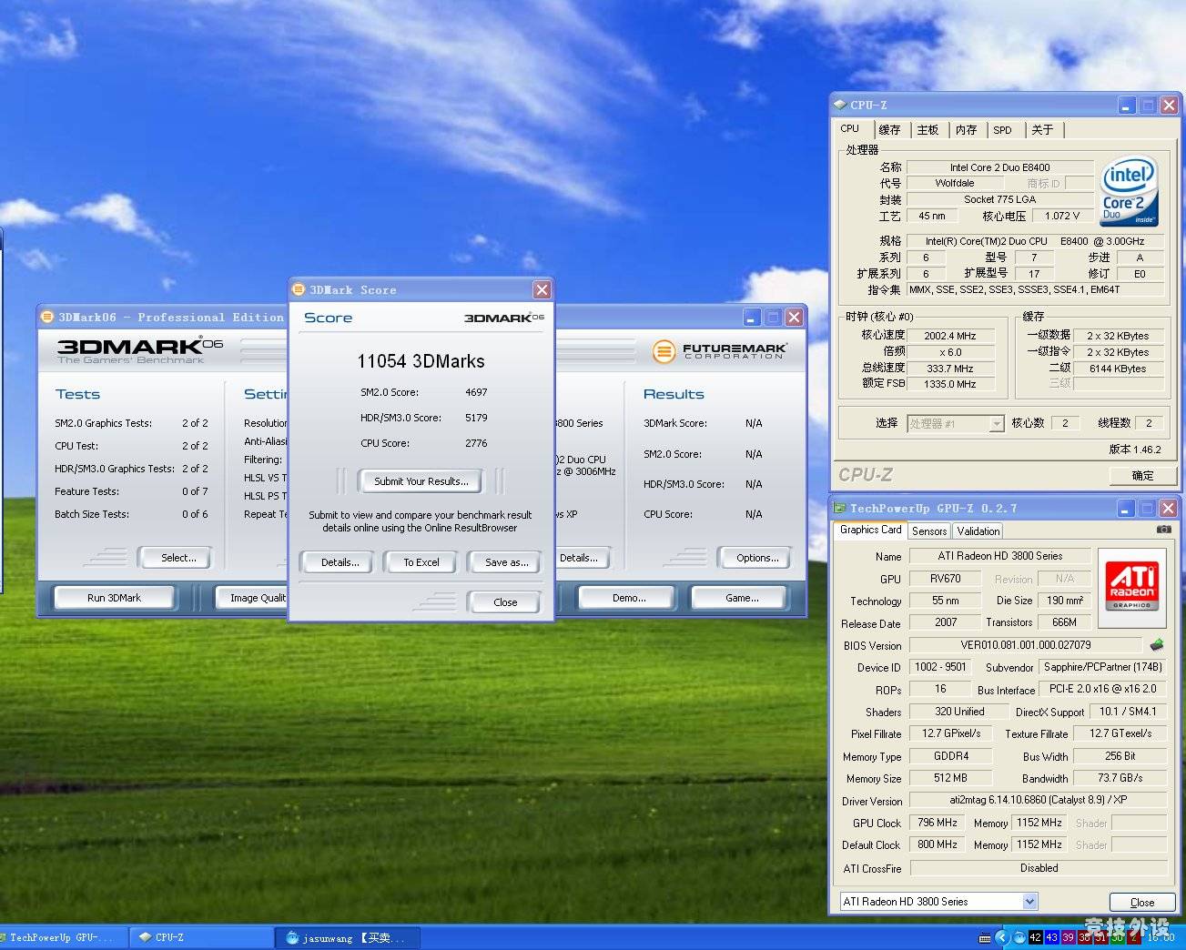Click the CPU Score value 2776

(x=476, y=443)
